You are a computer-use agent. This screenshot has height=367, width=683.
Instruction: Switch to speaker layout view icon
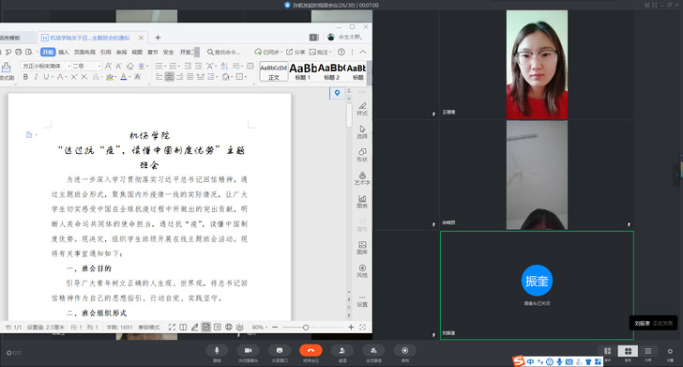pyautogui.click(x=607, y=351)
